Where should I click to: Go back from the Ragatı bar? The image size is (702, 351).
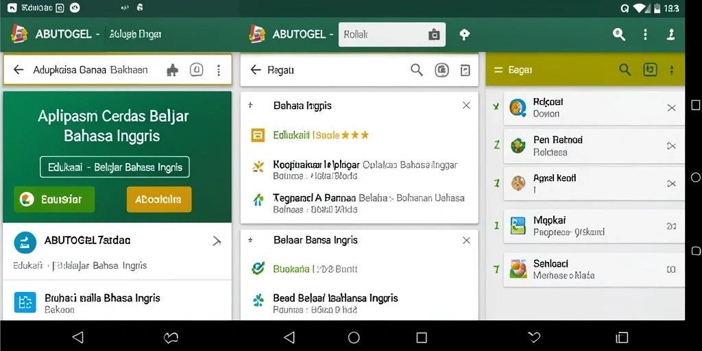coord(256,69)
